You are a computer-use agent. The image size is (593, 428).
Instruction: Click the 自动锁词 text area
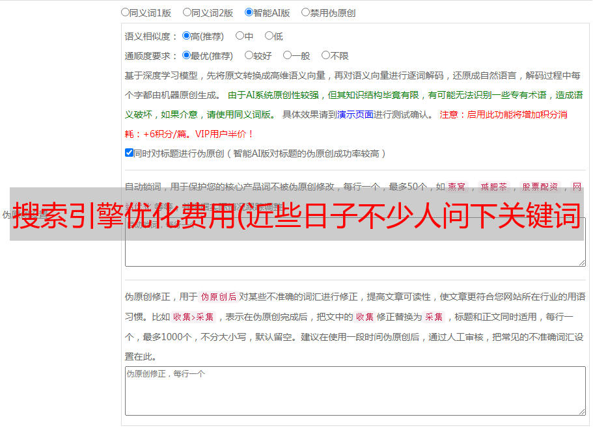[x=355, y=242]
